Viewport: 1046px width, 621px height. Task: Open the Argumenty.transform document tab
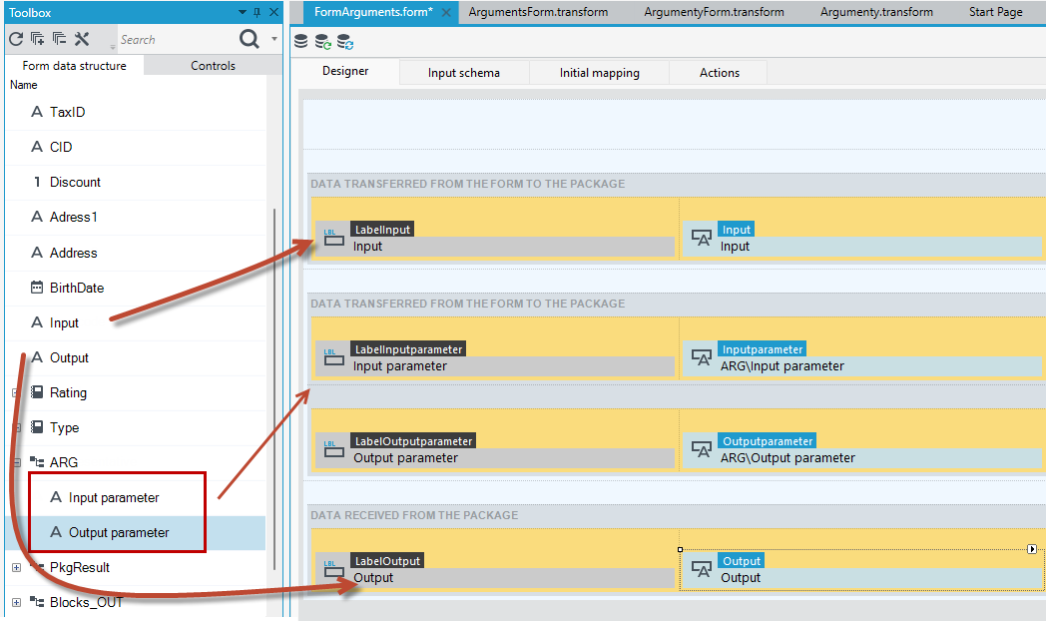pos(876,12)
